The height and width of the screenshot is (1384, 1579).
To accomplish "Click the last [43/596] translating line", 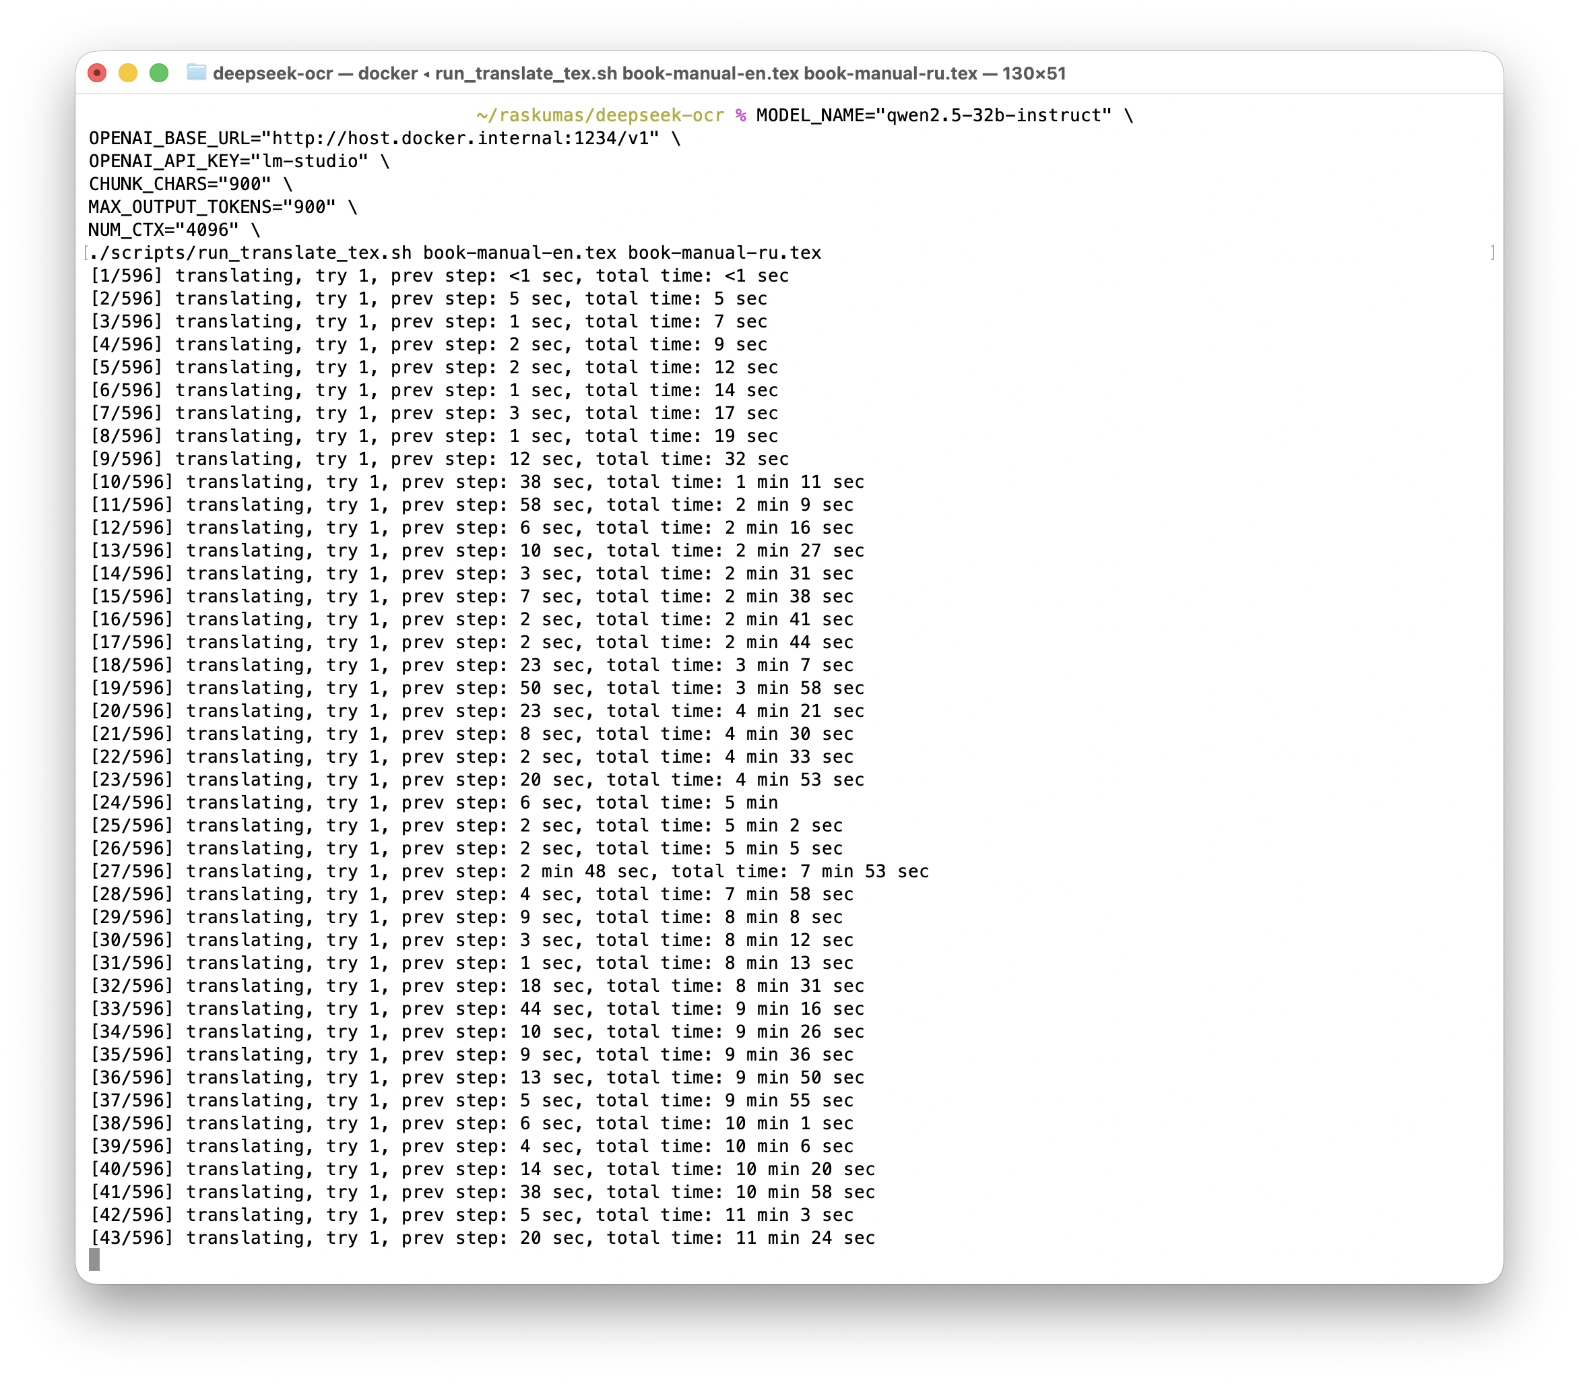I will coord(482,1237).
